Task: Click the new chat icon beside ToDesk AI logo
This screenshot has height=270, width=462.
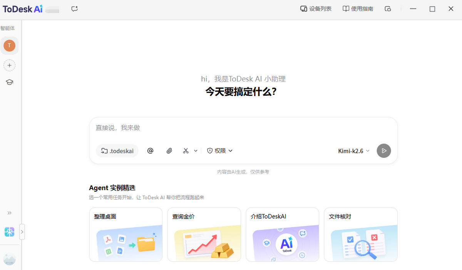Action: [x=75, y=9]
